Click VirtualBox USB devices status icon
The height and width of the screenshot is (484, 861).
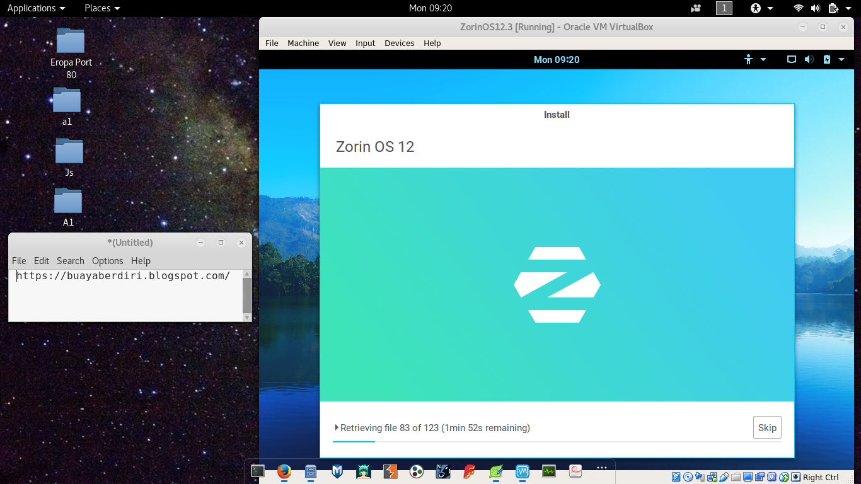coord(724,477)
